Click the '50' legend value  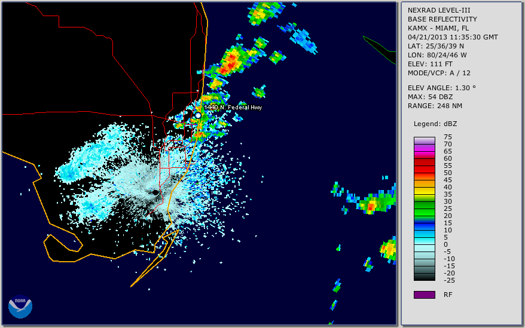(448, 173)
